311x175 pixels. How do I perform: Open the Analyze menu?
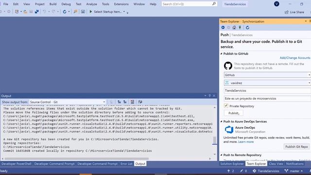pyautogui.click(x=91, y=4)
